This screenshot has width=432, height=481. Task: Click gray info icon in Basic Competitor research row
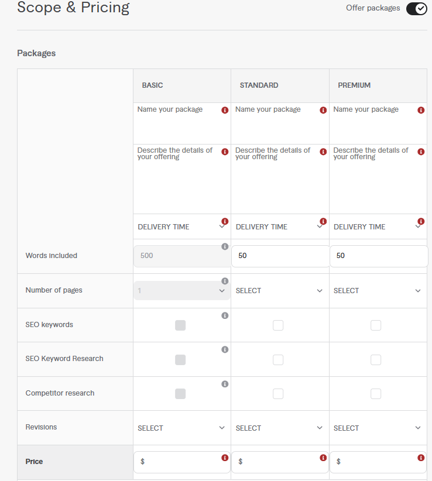[225, 384]
